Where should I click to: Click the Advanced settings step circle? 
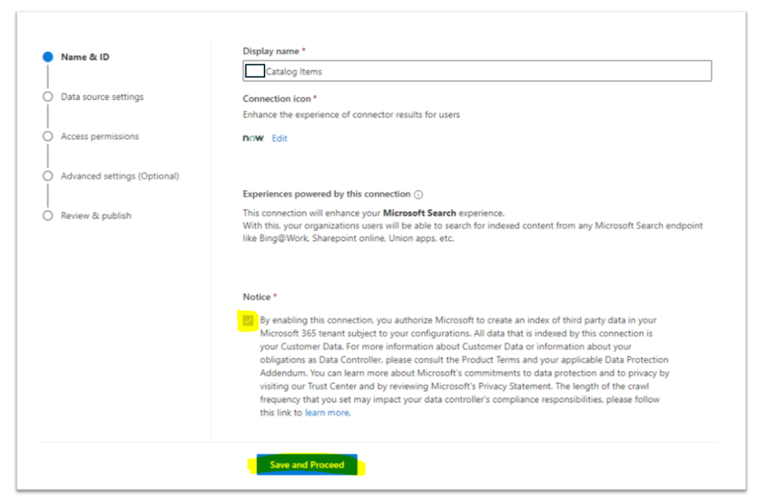coord(47,176)
